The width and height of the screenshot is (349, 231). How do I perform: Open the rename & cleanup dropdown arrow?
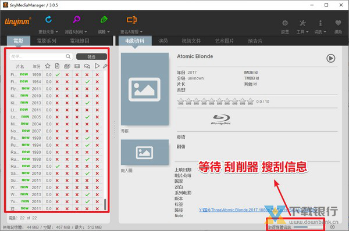click(141, 32)
